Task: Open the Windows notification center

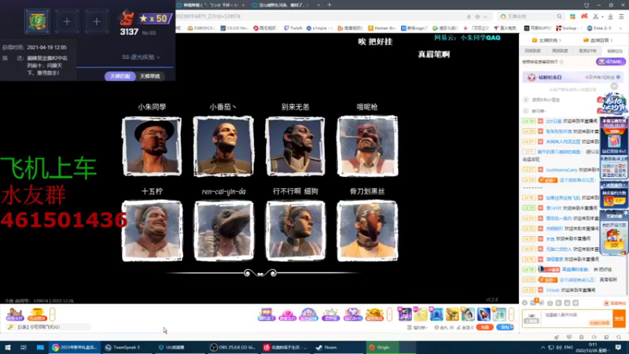Action: click(618, 347)
